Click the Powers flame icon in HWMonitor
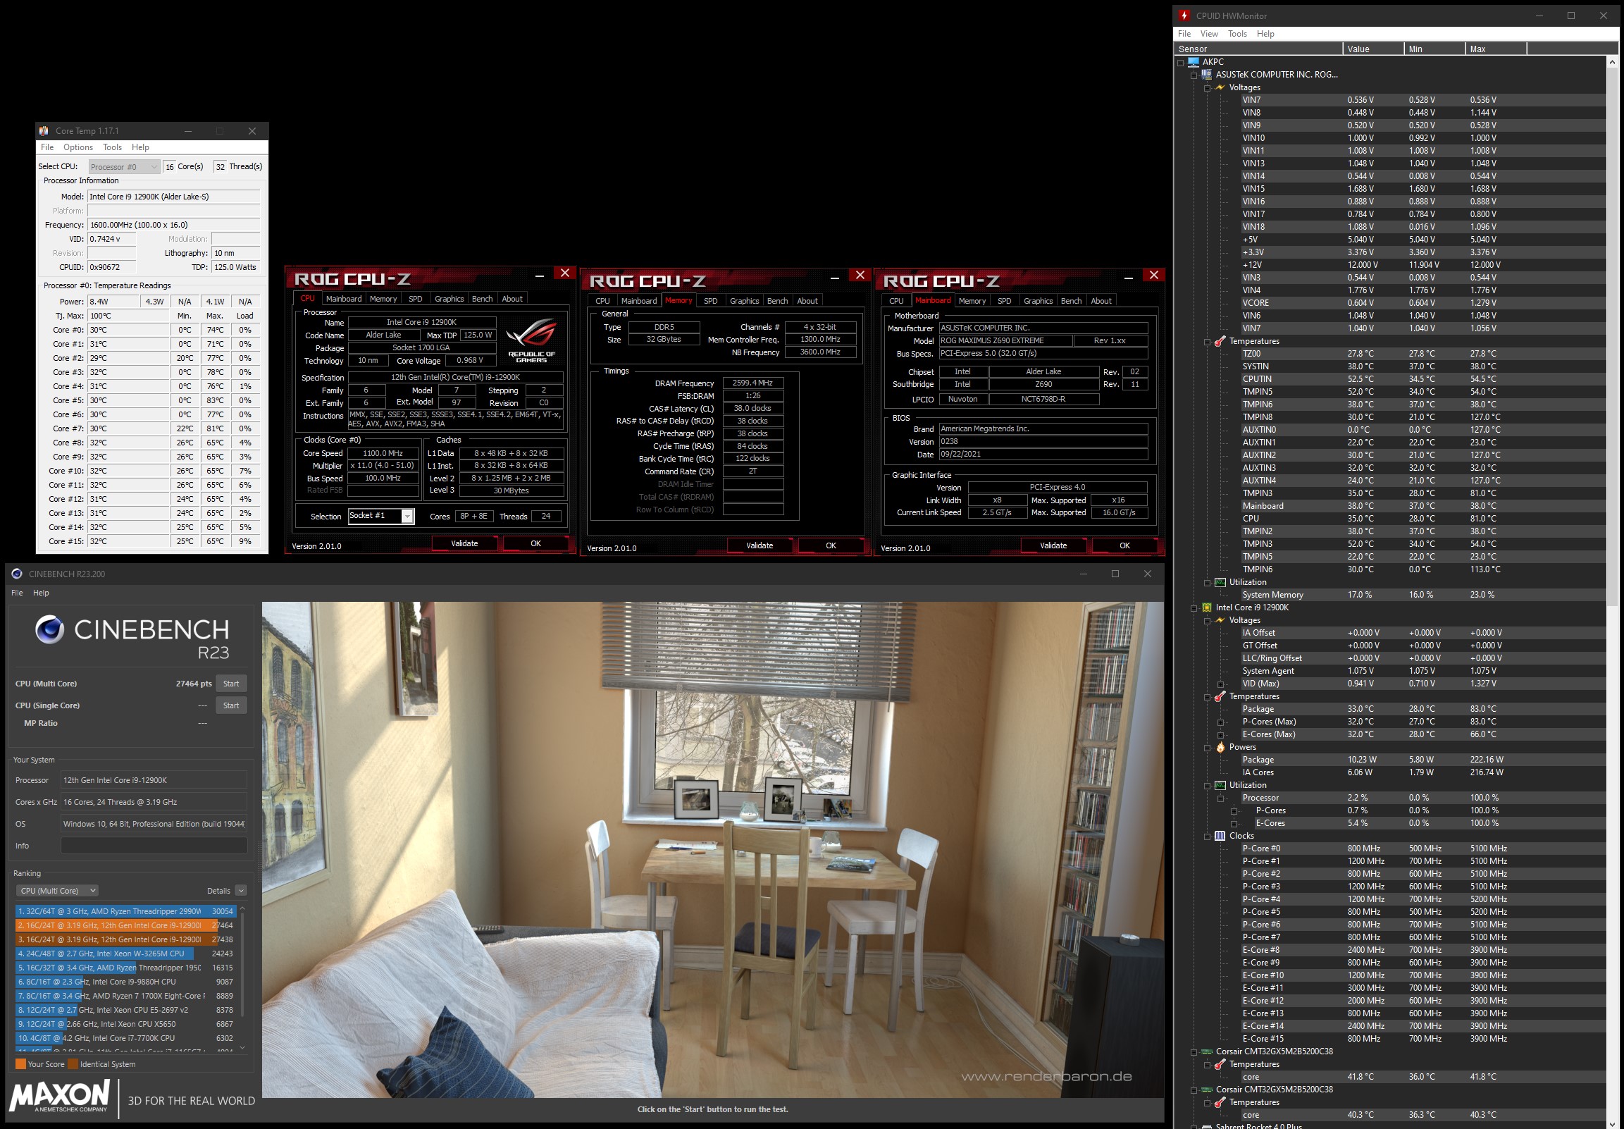 click(x=1220, y=747)
